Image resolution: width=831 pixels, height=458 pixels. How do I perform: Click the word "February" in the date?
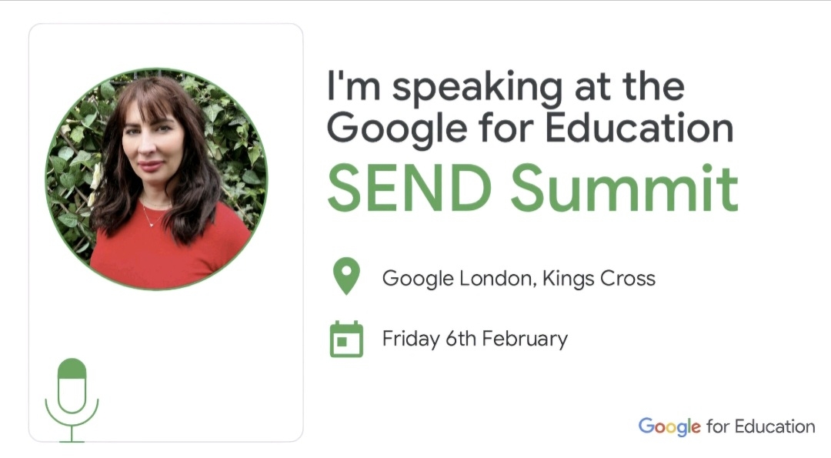(526, 339)
